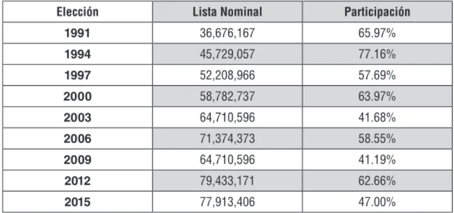
Task: Click the 2012 year cell
Action: point(77,181)
